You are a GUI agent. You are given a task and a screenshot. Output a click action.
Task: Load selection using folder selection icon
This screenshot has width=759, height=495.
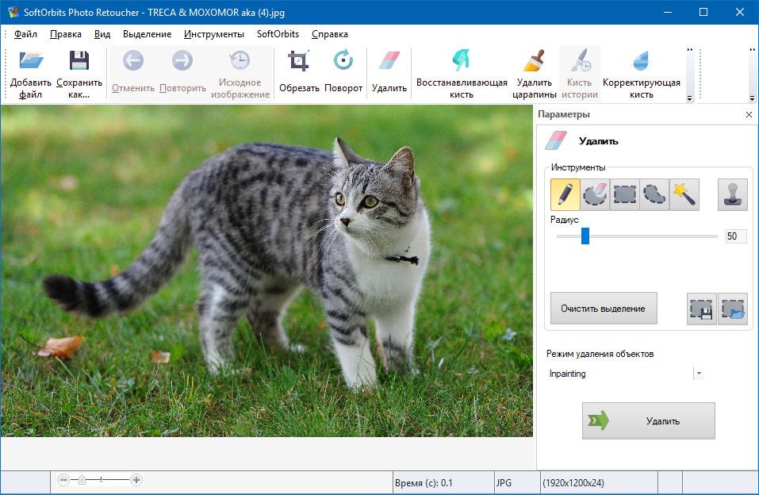coord(733,309)
